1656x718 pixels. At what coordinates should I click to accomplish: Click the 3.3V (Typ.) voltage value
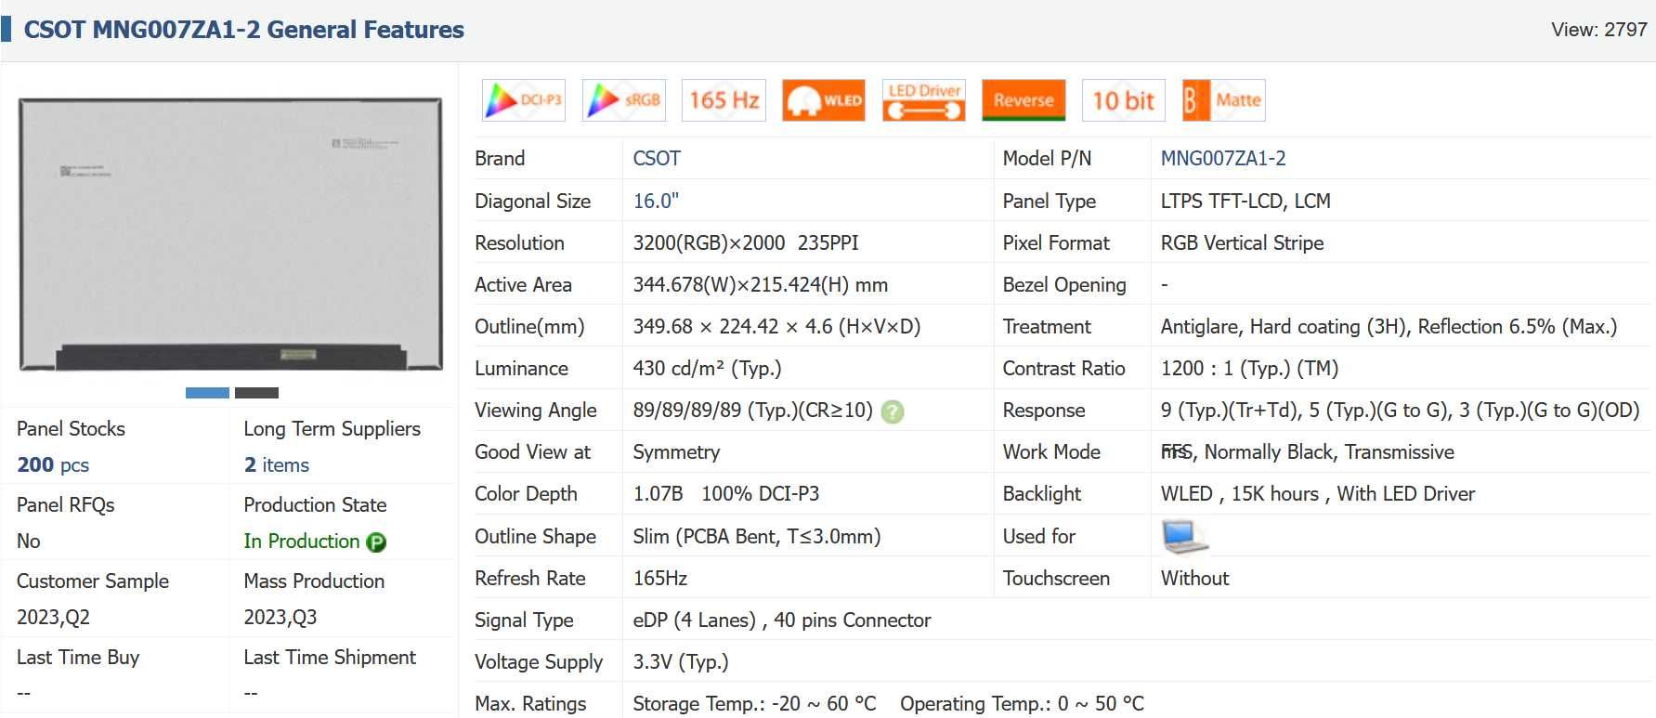click(x=681, y=662)
